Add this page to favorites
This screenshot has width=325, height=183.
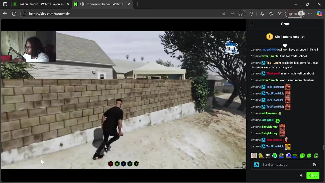(x=241, y=14)
